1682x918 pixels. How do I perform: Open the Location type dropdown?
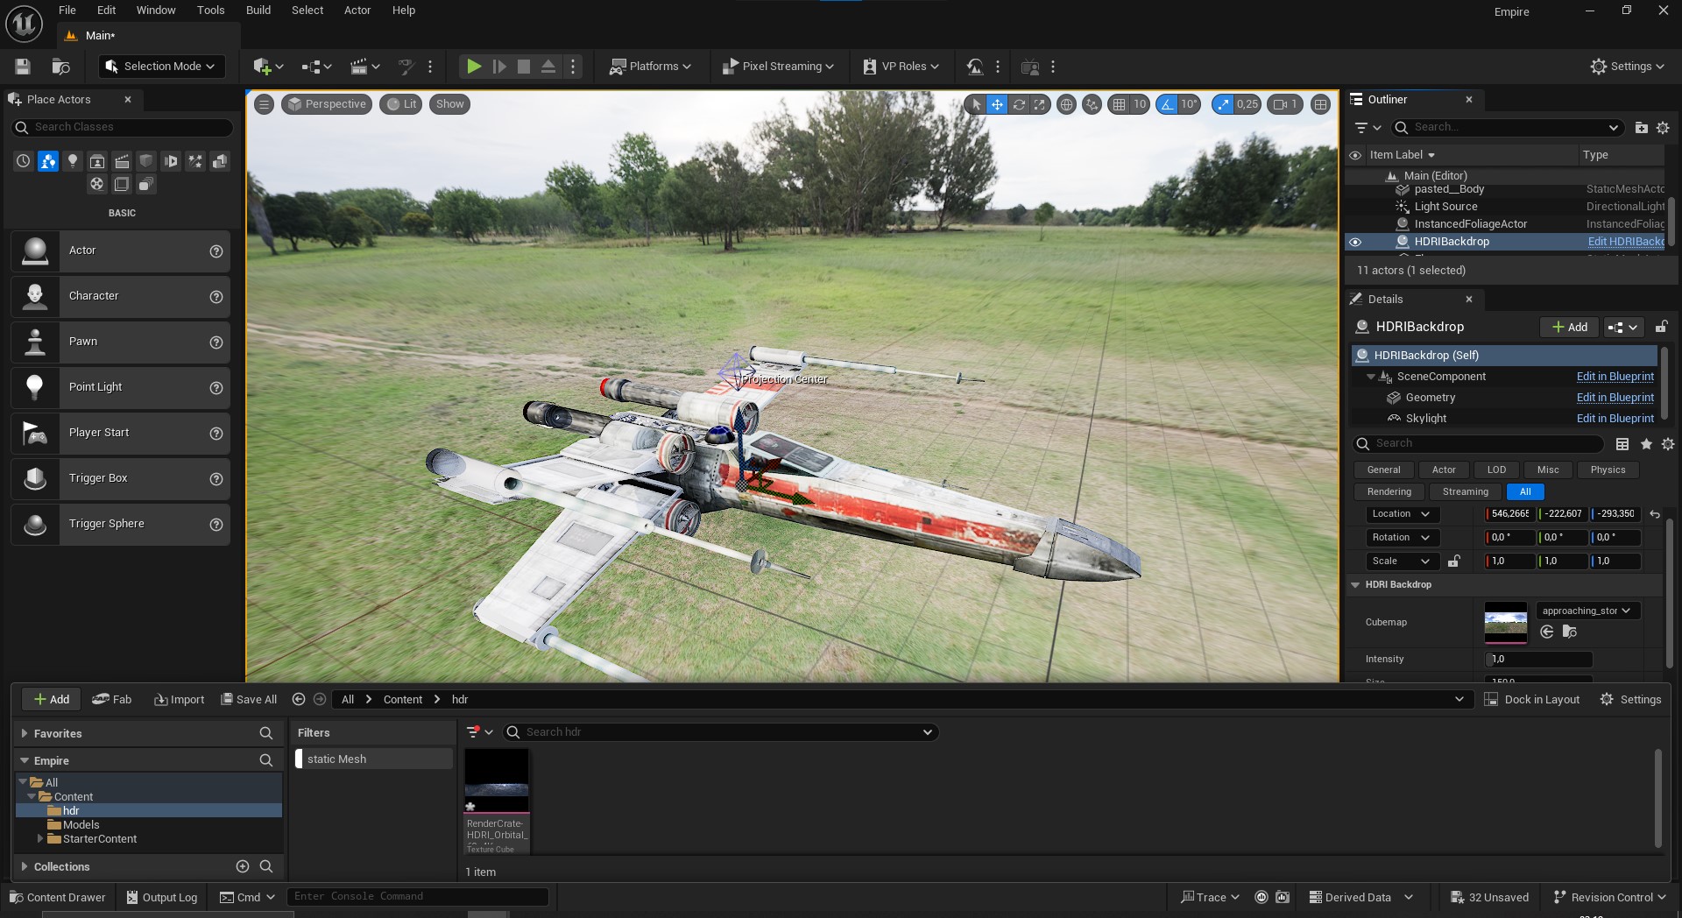click(x=1401, y=514)
